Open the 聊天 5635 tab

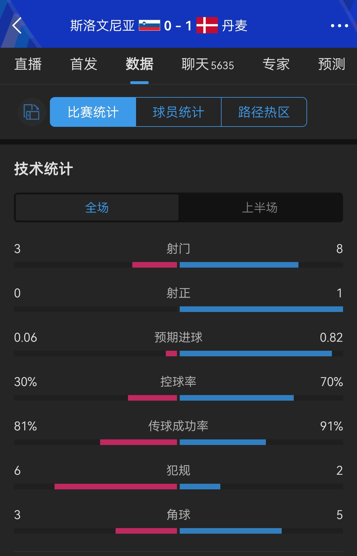tap(208, 64)
